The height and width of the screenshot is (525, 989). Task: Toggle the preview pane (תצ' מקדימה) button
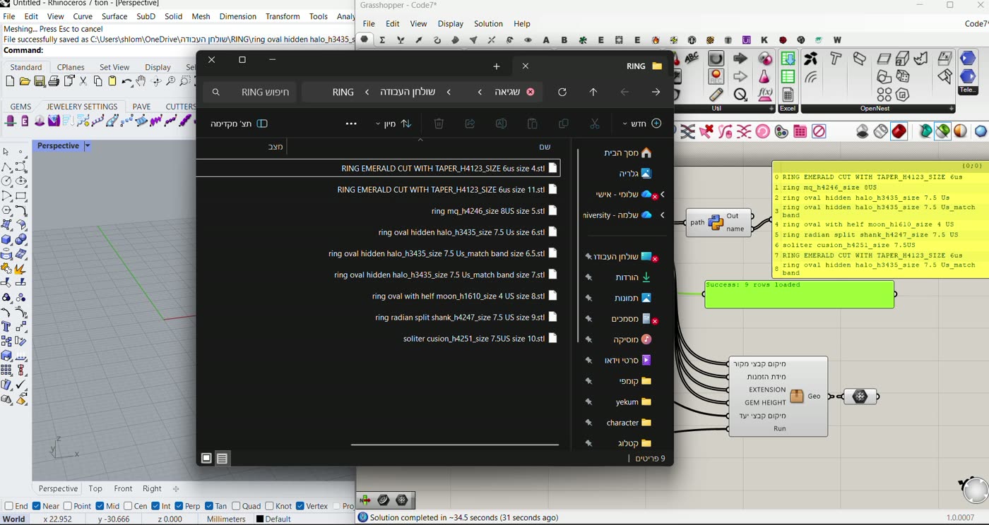pyautogui.click(x=239, y=123)
